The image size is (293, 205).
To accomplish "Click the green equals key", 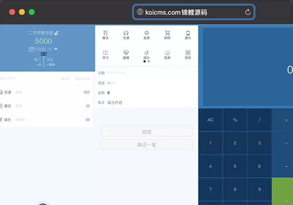I will tap(282, 191).
